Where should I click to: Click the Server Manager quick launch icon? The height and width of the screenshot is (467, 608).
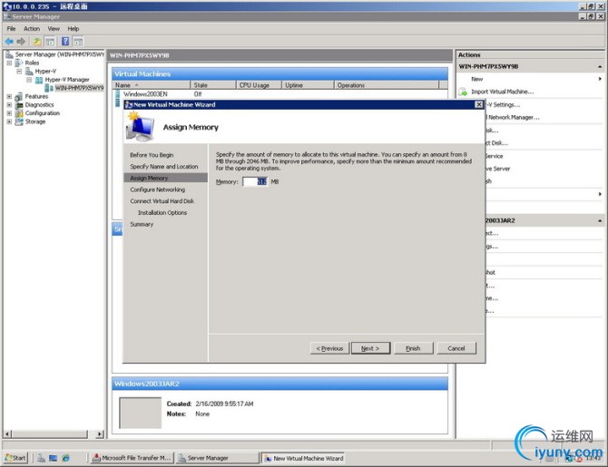coord(41,458)
